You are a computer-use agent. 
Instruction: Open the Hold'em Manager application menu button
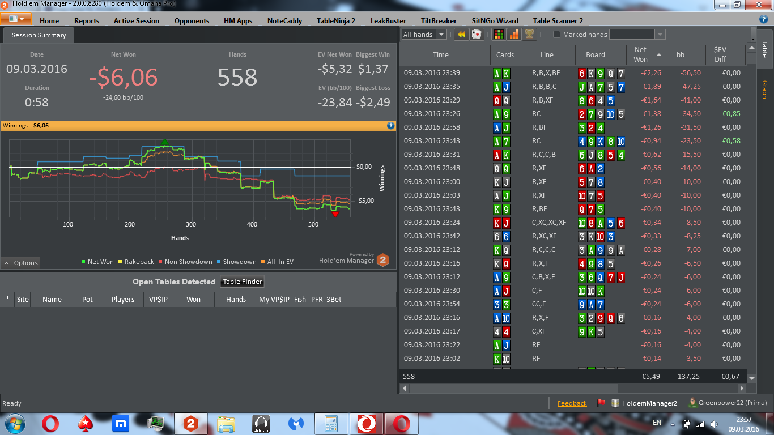click(16, 19)
